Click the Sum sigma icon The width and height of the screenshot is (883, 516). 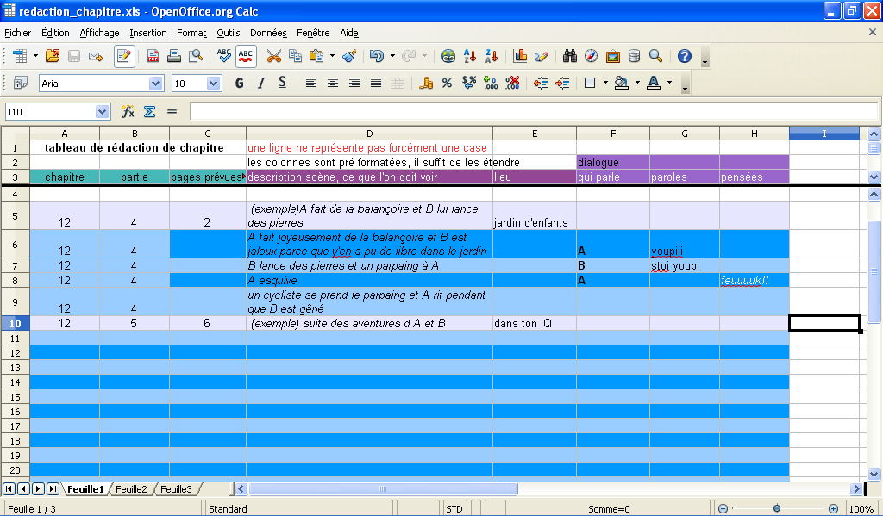pyautogui.click(x=150, y=111)
